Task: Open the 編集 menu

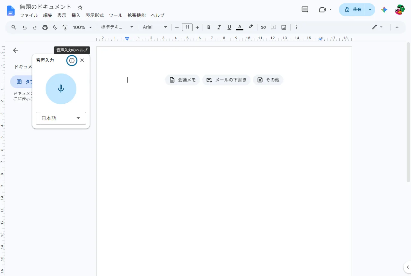Action: click(x=48, y=15)
